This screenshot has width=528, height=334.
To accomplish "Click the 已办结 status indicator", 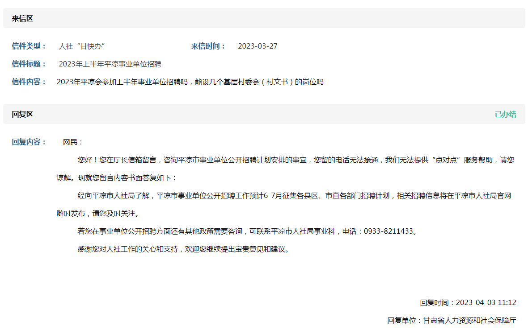I will pyautogui.click(x=505, y=114).
